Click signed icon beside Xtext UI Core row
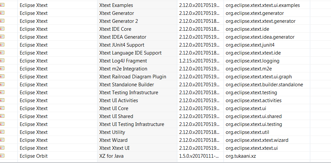Screen dimensions: 331x163 coord(2,108)
